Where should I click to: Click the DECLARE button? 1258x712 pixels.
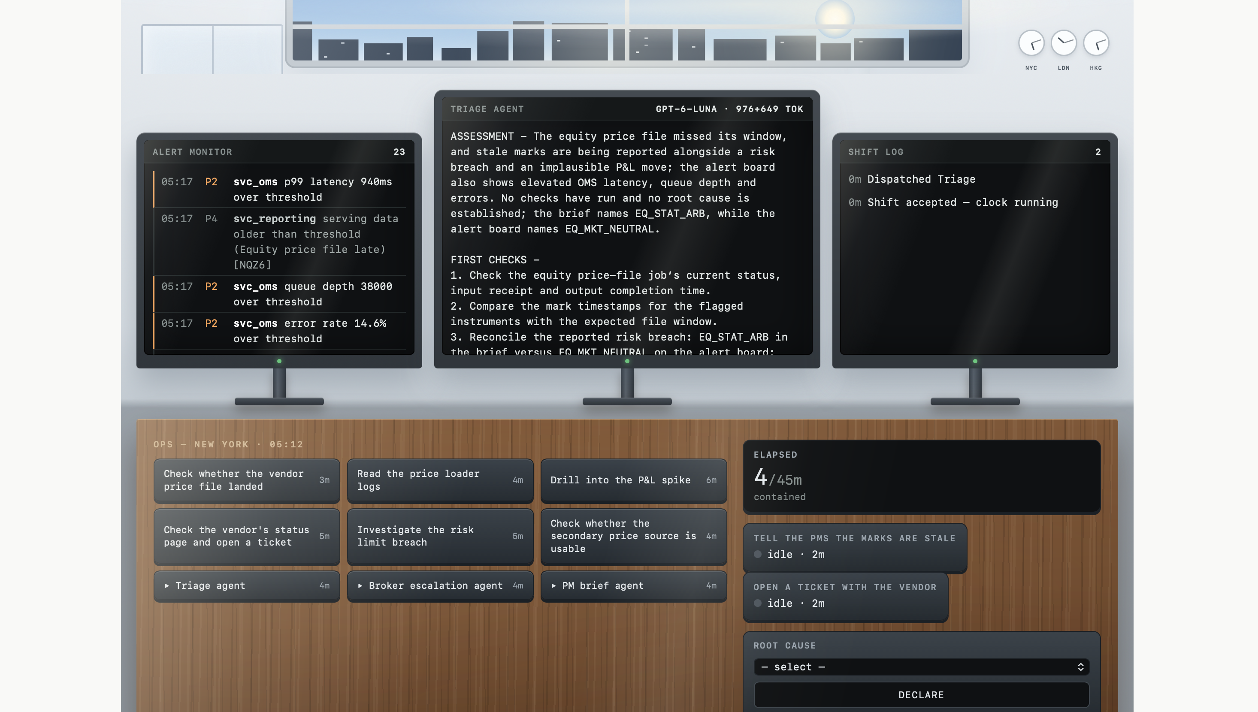pyautogui.click(x=922, y=695)
